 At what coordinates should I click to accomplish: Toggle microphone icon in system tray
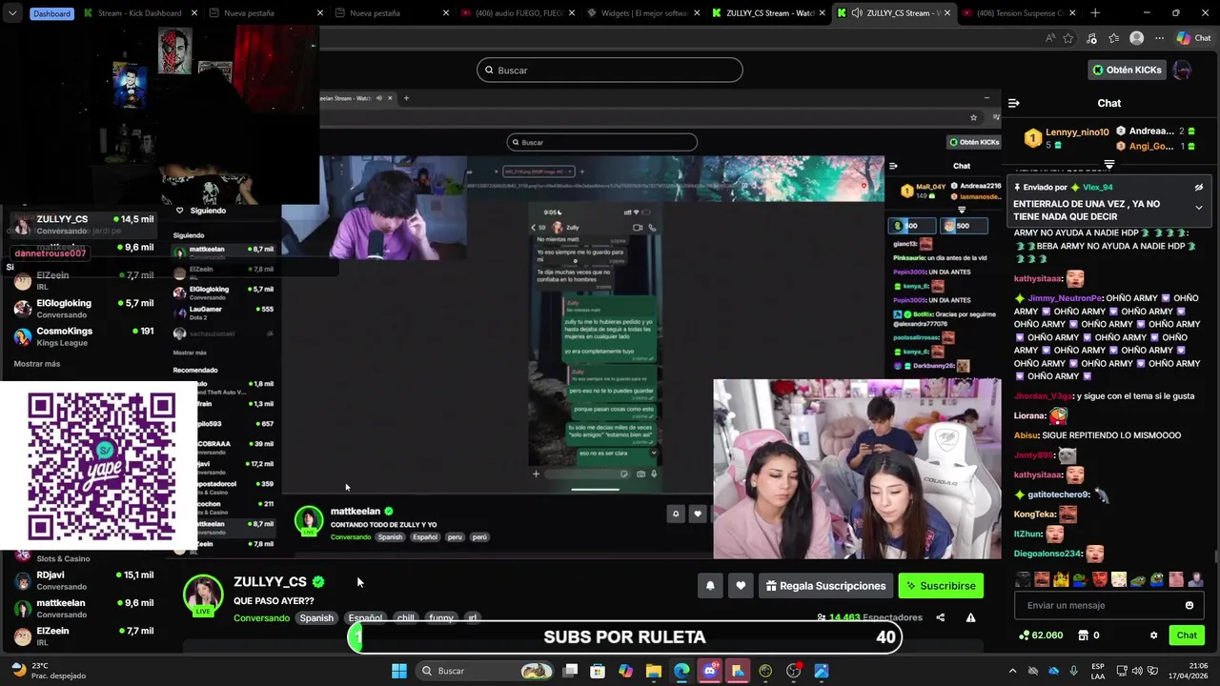[1074, 671]
